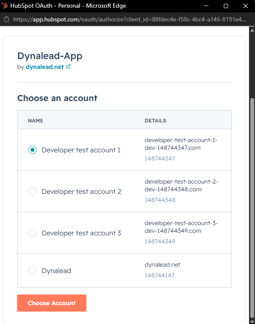Image resolution: width=255 pixels, height=324 pixels.
Task: Open the dynalead.net developer link
Action: click(44, 67)
